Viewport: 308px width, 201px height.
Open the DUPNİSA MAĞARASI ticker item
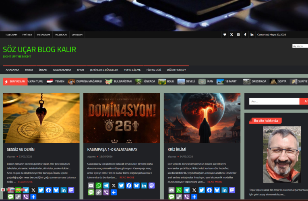coord(85,81)
